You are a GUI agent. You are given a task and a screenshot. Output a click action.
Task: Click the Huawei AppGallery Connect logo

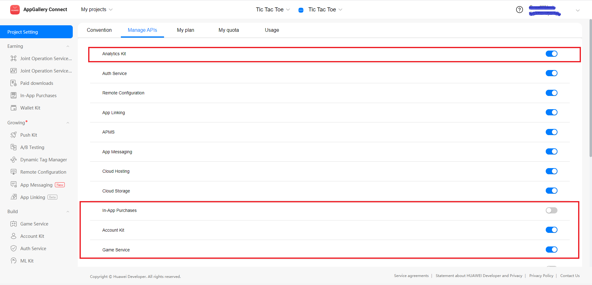click(x=15, y=10)
